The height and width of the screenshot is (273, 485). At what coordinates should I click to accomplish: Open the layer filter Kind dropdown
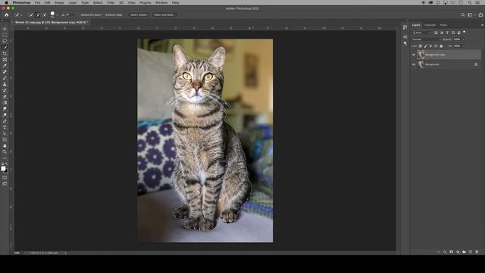pos(422,33)
